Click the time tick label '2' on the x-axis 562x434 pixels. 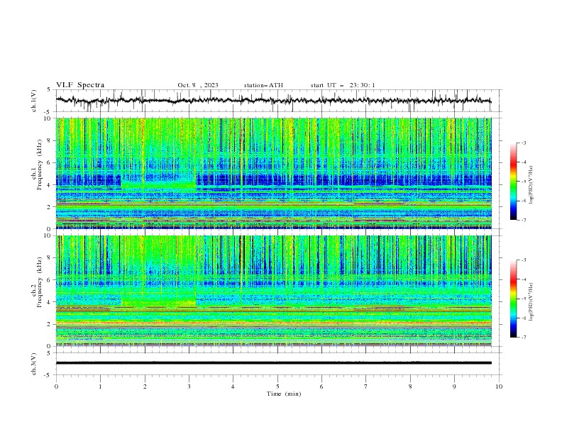click(145, 386)
